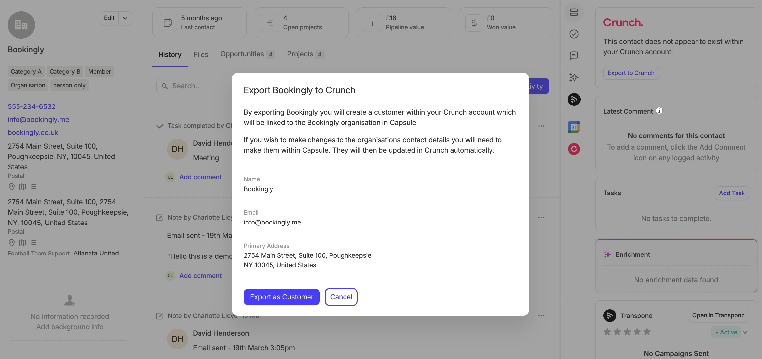
Task: Click first address location pin icon
Action: [x=11, y=187]
